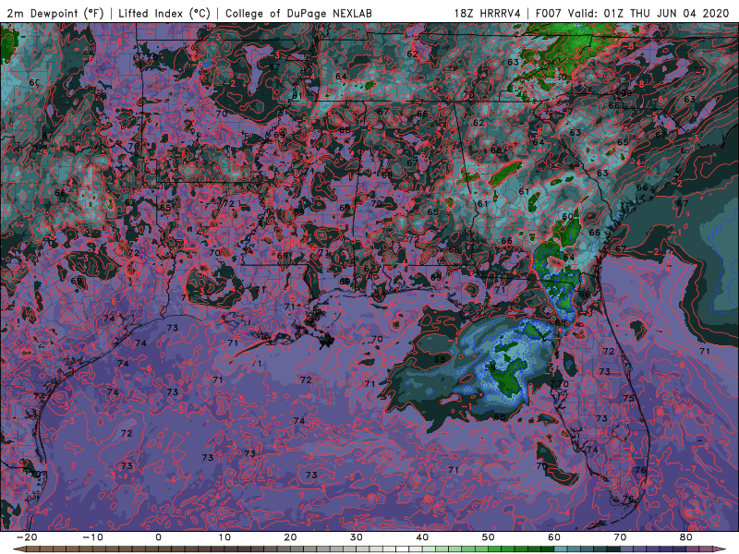Click the -20 label on the color scale
Viewport: 739px width, 554px height.
pyautogui.click(x=27, y=537)
